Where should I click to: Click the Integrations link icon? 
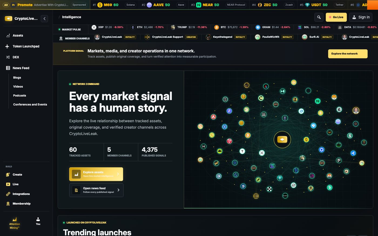pos(8,194)
